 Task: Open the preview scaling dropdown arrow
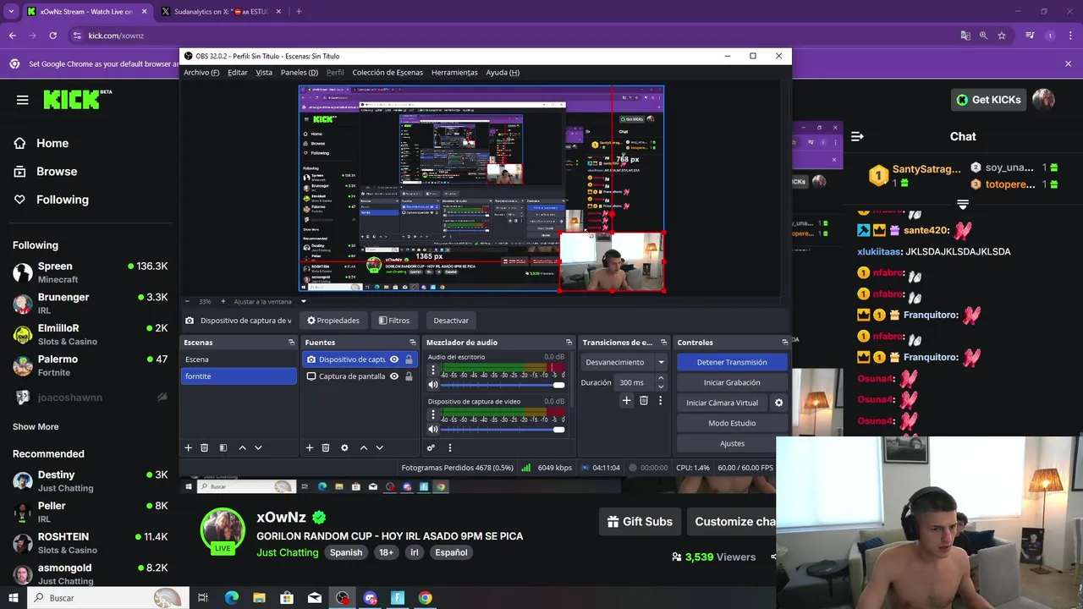pyautogui.click(x=304, y=301)
